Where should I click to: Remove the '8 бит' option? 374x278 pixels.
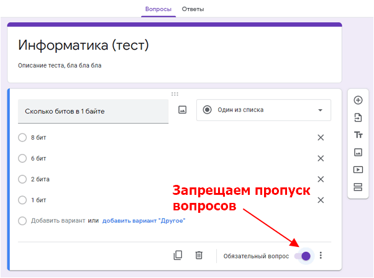tap(321, 138)
